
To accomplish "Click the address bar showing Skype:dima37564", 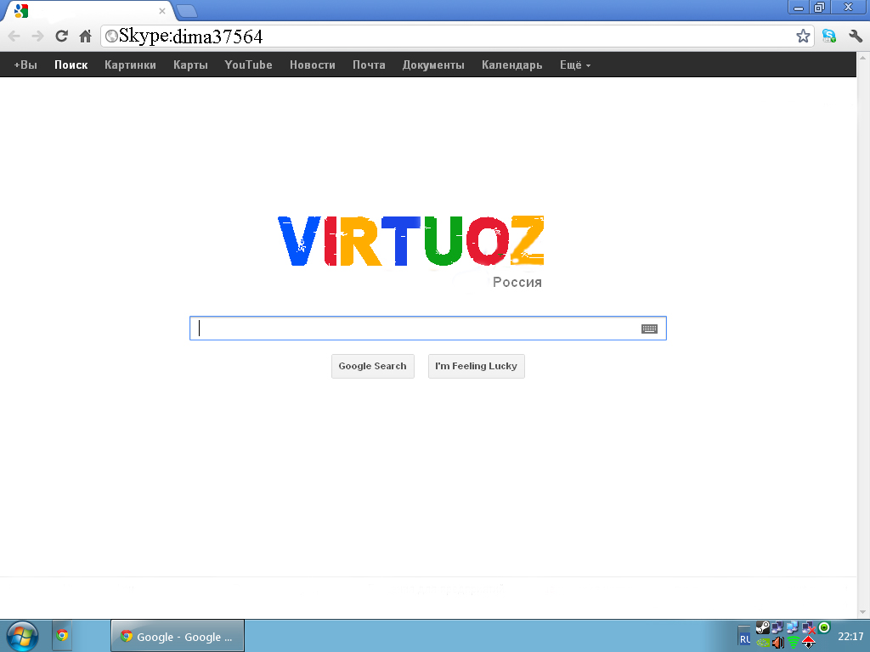I will (456, 37).
